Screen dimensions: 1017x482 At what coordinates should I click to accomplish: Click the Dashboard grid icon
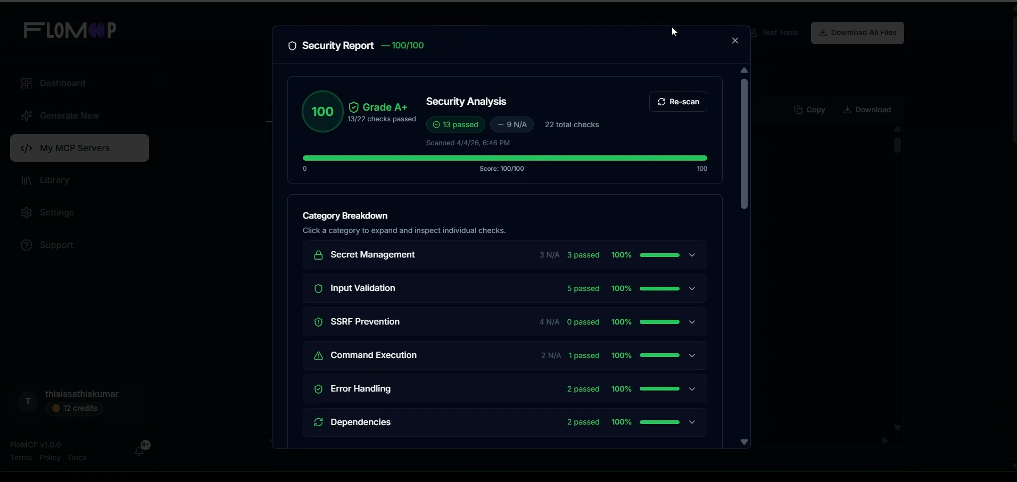click(x=26, y=84)
